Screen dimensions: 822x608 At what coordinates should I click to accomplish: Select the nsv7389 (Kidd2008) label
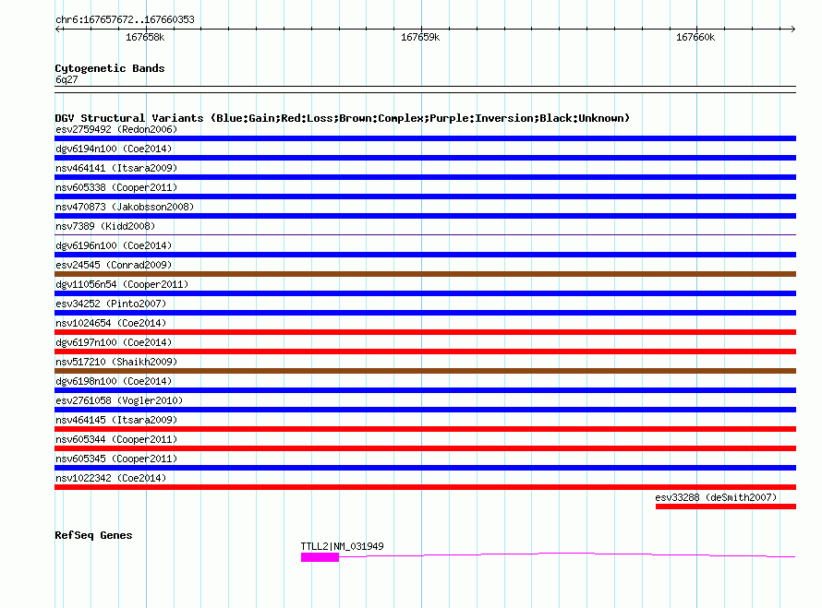point(105,226)
